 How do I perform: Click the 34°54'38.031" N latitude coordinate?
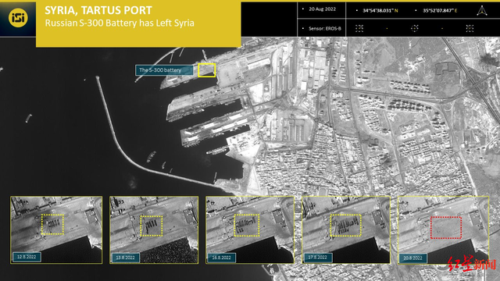coord(380,10)
